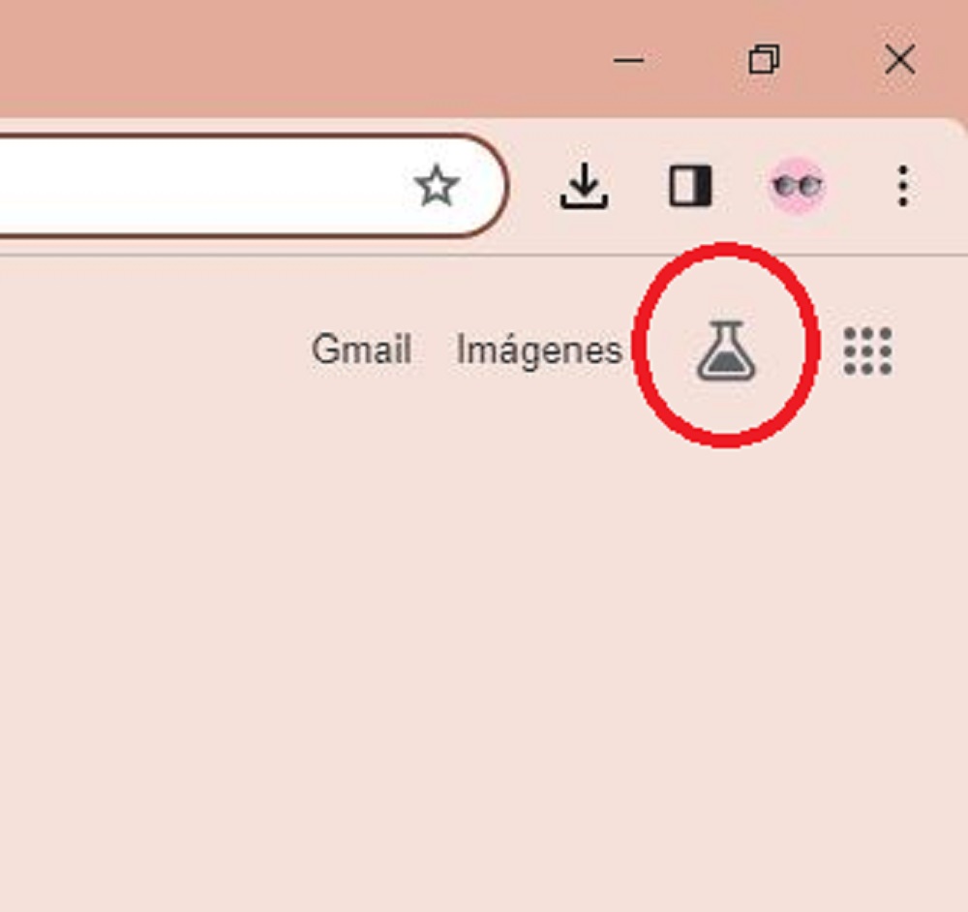The width and height of the screenshot is (968, 912).
Task: Open the Chrome three-dot menu
Action: point(902,185)
